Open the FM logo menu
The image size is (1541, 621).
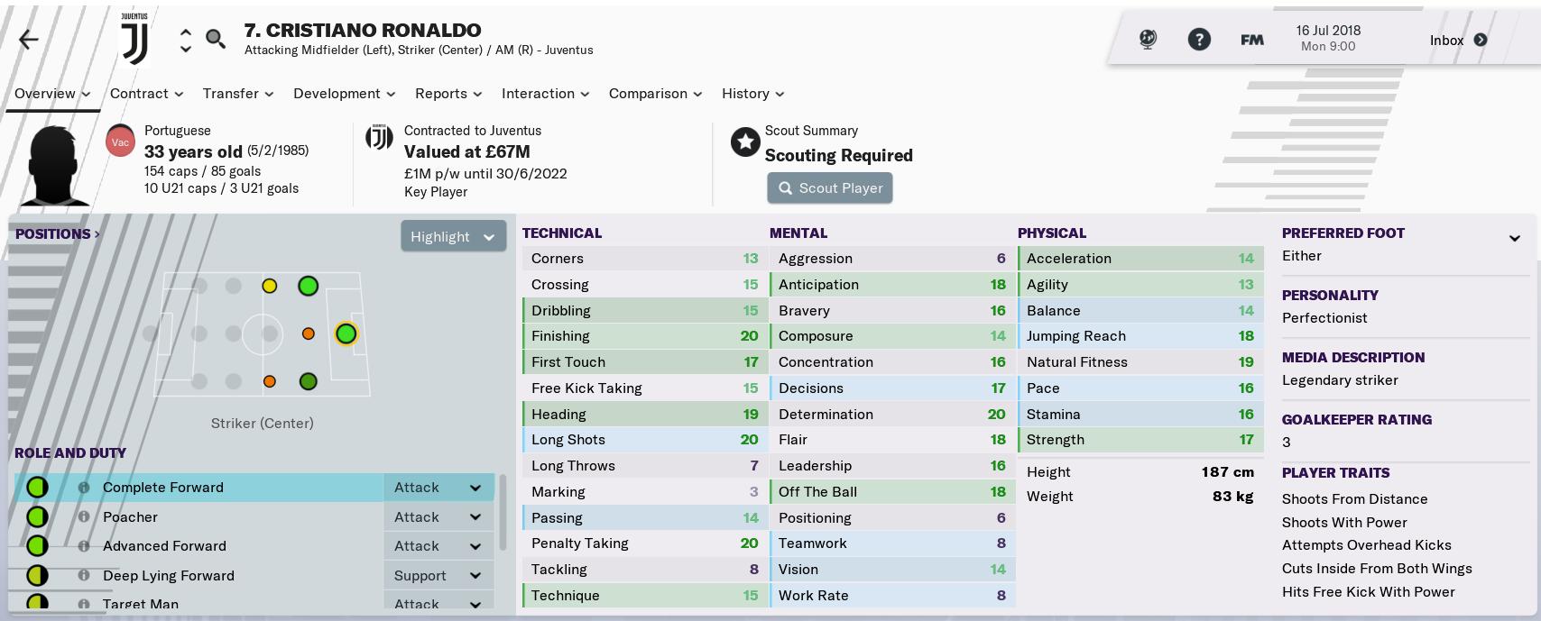(x=1251, y=40)
